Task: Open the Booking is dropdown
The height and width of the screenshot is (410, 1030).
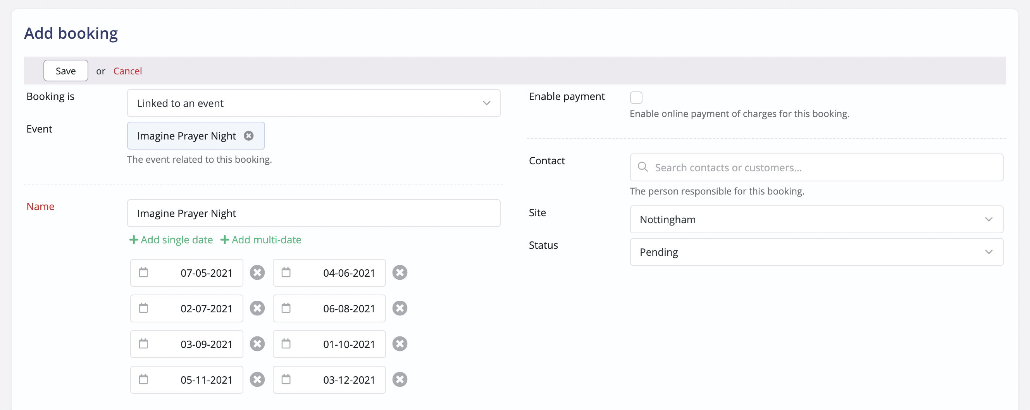Action: click(x=313, y=103)
